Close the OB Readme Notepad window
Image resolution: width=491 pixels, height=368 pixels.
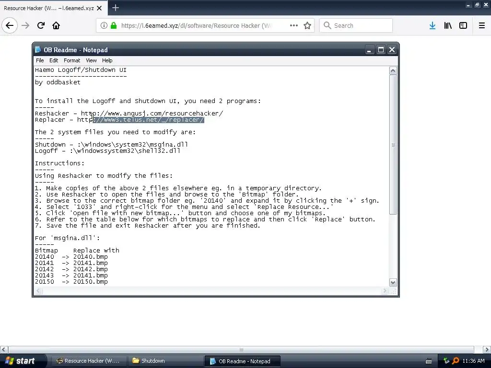(x=392, y=50)
